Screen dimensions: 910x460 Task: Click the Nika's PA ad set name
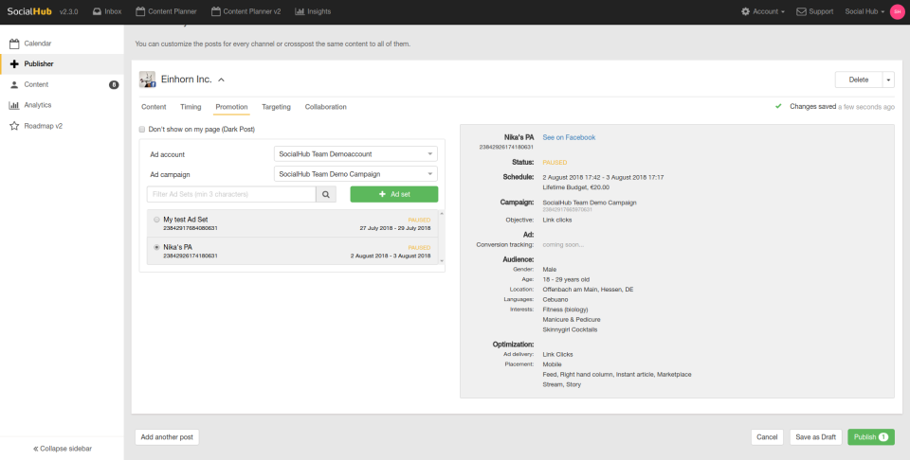tap(177, 247)
